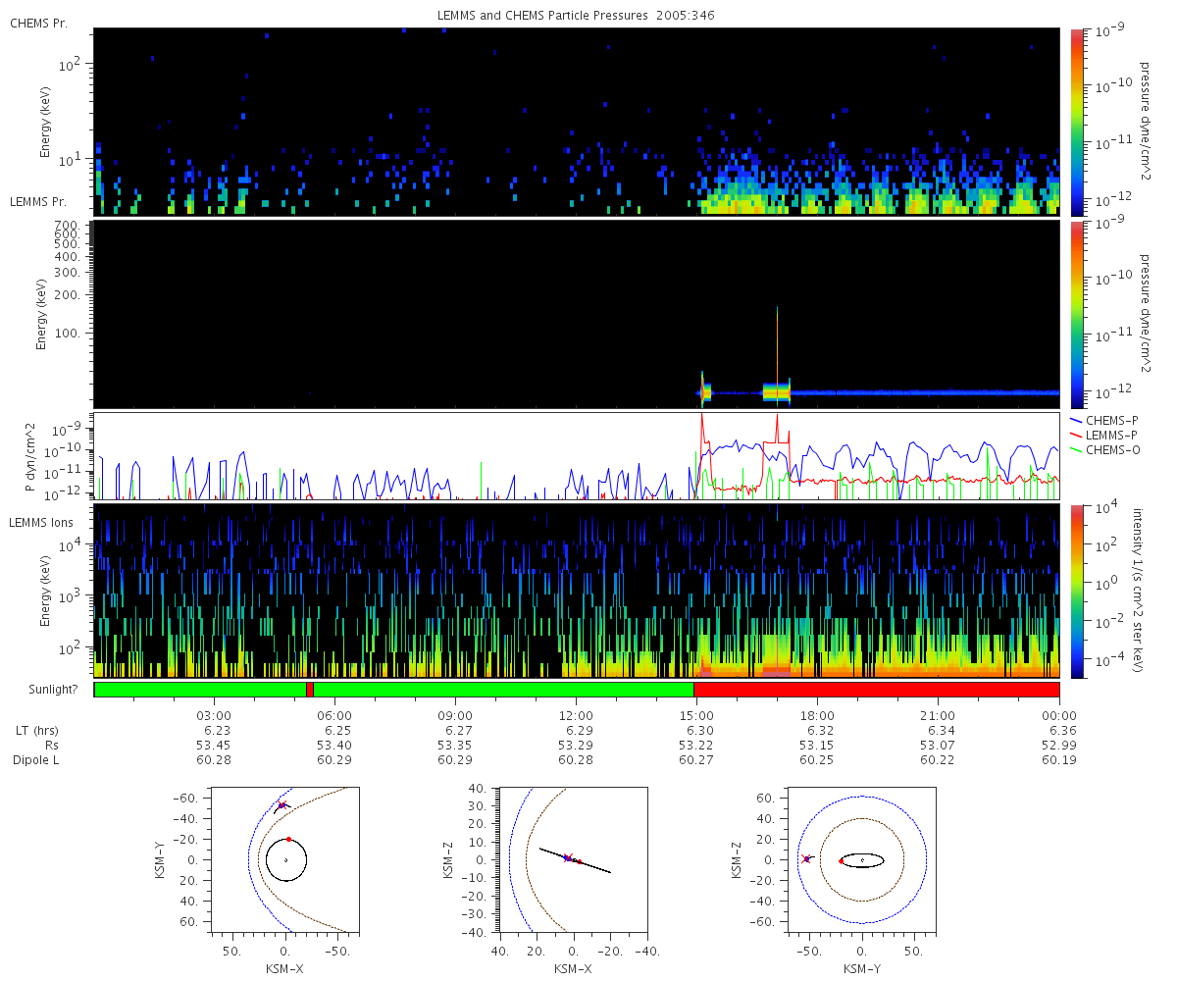
Task: Click the spacecraft marker in KSM-X/KSM-Z plot
Action: [567, 857]
